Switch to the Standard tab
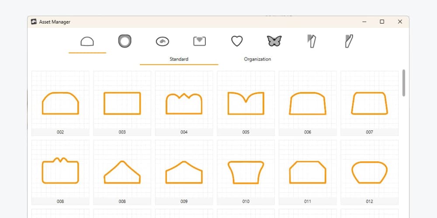This screenshot has width=437, height=218. 179,59
